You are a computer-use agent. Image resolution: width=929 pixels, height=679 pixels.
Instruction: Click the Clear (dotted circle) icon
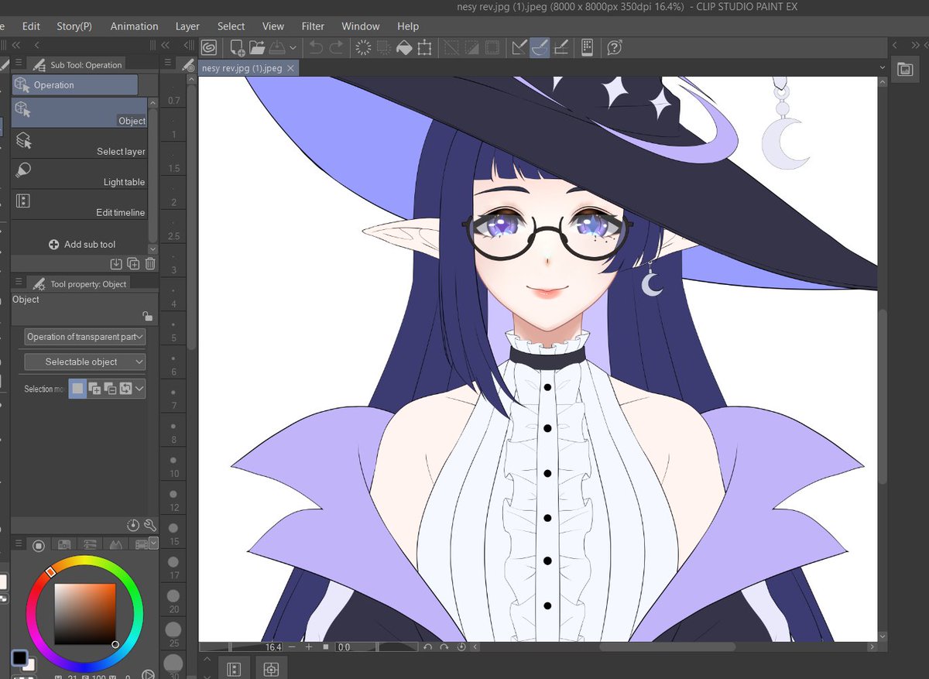coord(362,47)
